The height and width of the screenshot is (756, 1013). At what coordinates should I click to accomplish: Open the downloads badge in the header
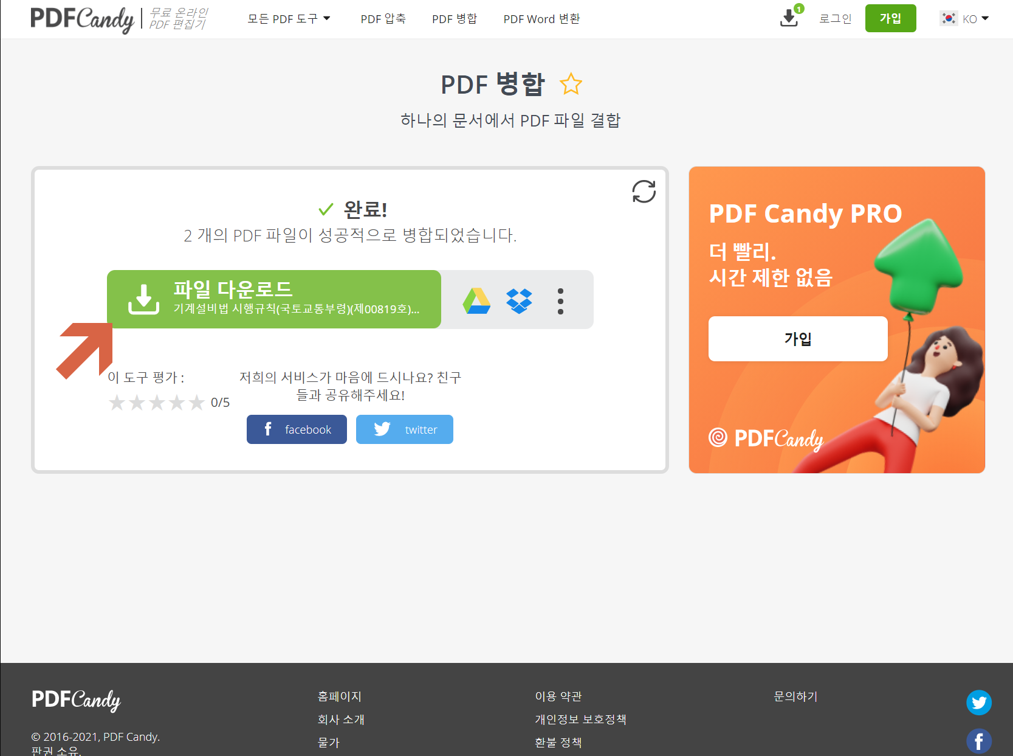(788, 18)
